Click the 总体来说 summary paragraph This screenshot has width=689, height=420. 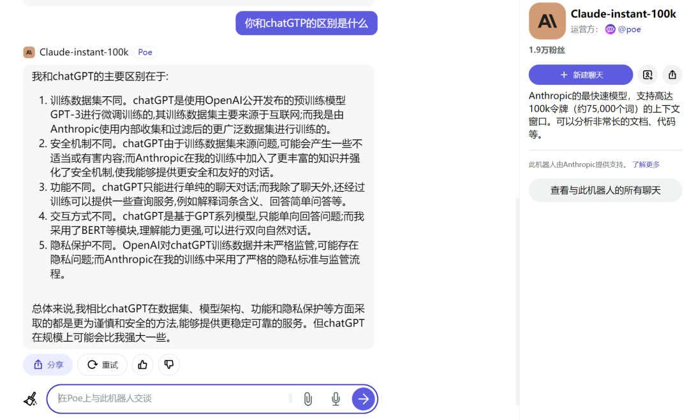click(198, 323)
